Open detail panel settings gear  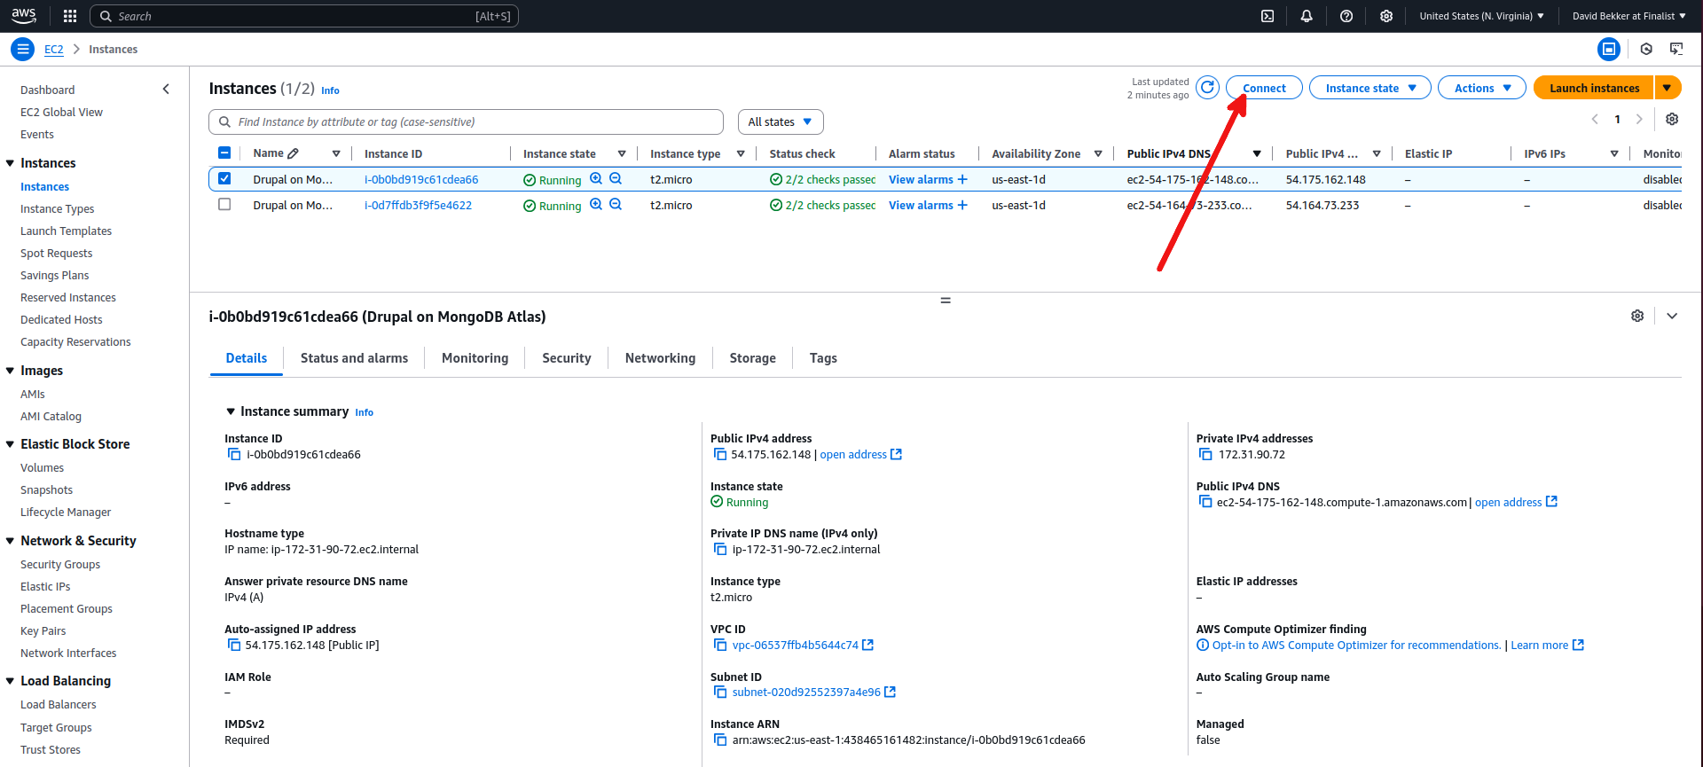1637,316
